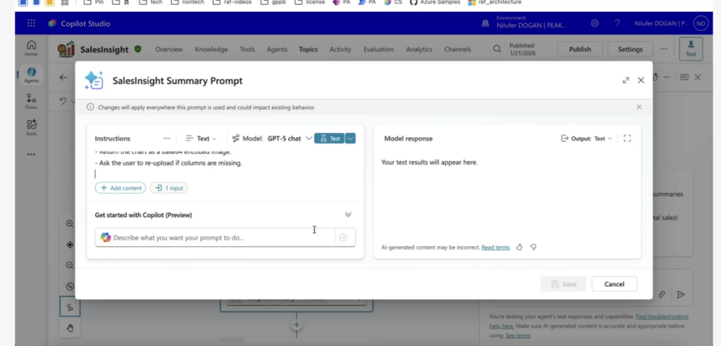Close the SalesInsight Summary Prompt dialog

pos(641,80)
